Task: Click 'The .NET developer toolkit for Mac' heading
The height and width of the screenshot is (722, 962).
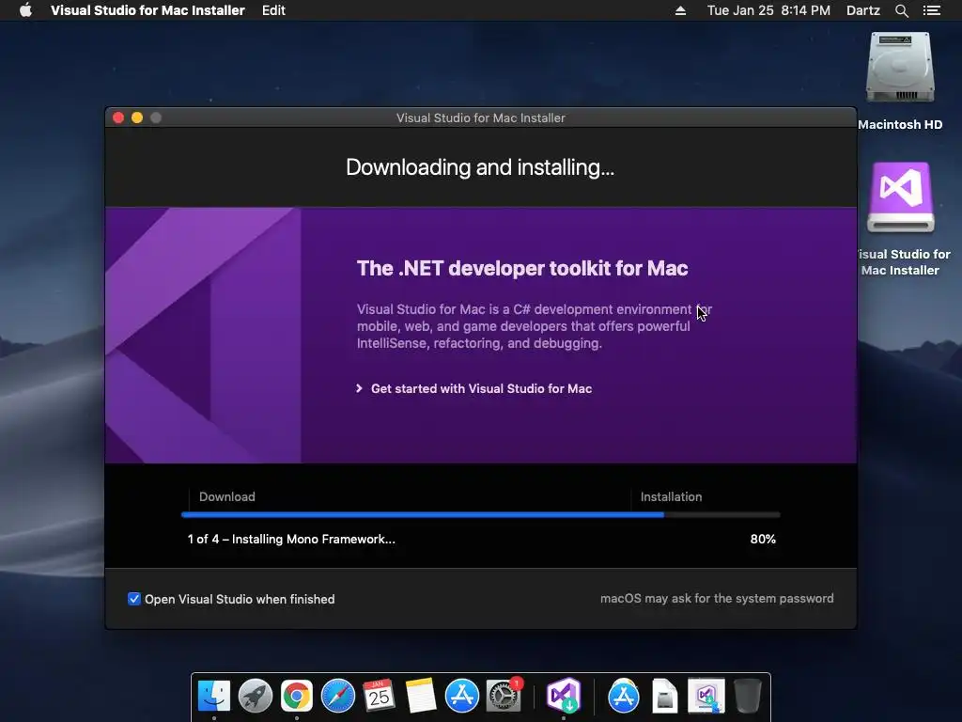Action: [x=522, y=268]
